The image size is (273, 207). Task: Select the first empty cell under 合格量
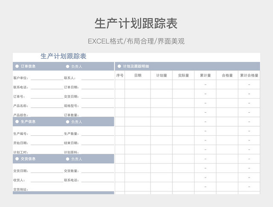click(x=227, y=85)
